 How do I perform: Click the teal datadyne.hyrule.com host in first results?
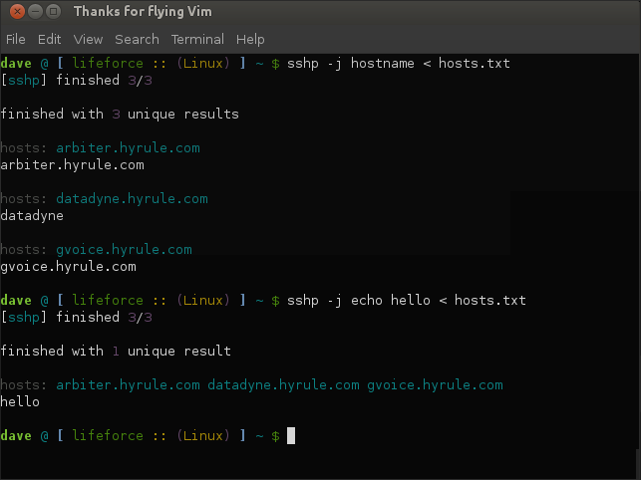(x=132, y=199)
